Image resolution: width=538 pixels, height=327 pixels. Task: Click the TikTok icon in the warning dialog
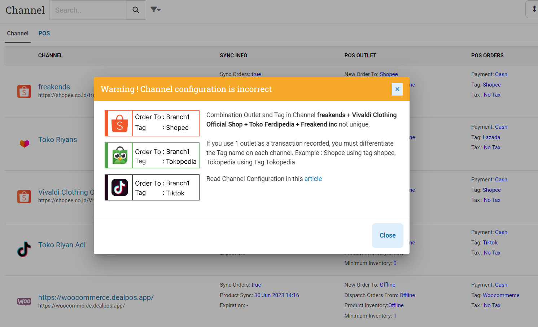coord(120,187)
